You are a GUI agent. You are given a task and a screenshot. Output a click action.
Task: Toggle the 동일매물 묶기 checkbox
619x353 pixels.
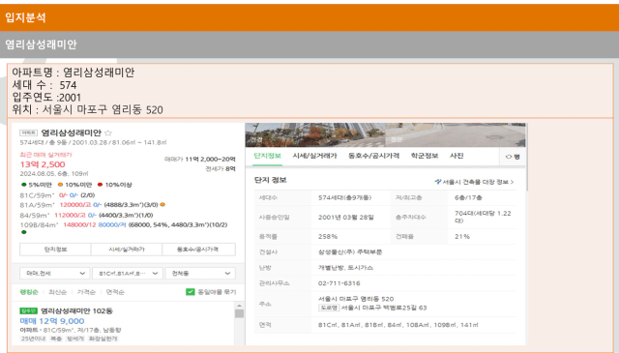(x=191, y=292)
